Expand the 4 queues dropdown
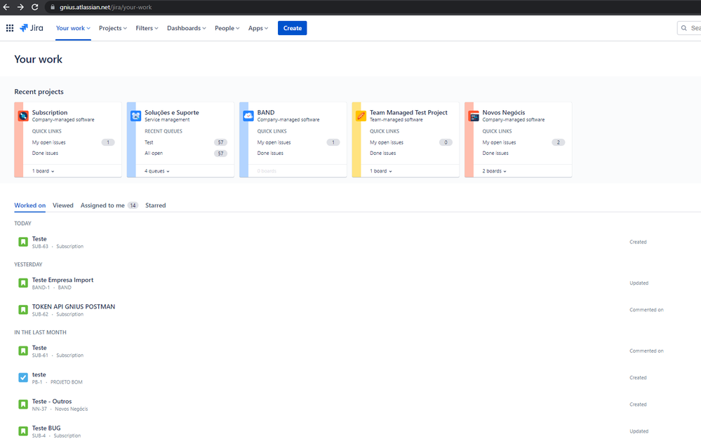This screenshot has width=701, height=448. 157,171
